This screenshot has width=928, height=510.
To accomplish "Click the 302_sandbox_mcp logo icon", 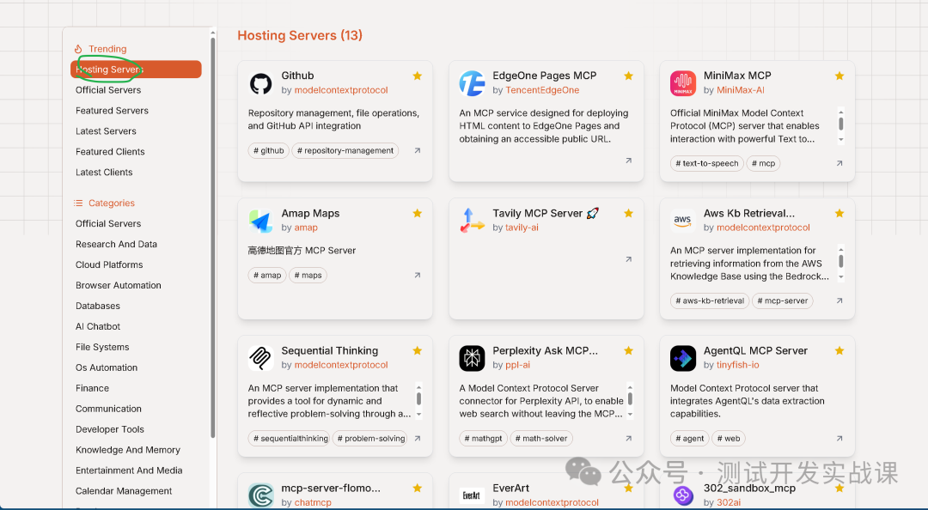I will pos(683,495).
